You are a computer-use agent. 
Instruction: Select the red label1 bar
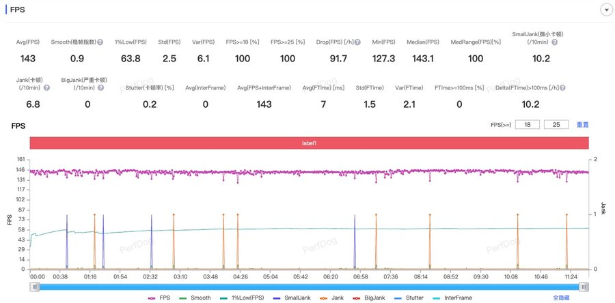[309, 143]
